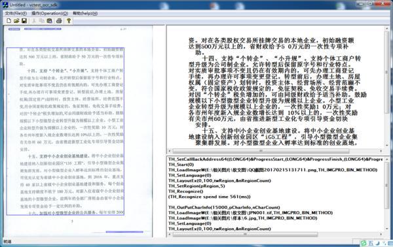Screen dimensions: 393x247
Task: Open the 文件(File) menu
Action: (16, 14)
